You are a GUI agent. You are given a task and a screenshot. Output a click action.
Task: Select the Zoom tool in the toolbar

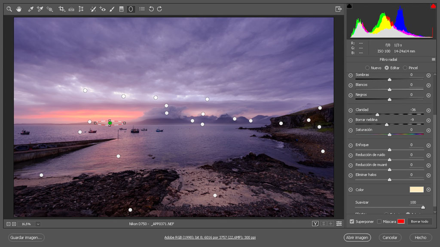(x=9, y=9)
